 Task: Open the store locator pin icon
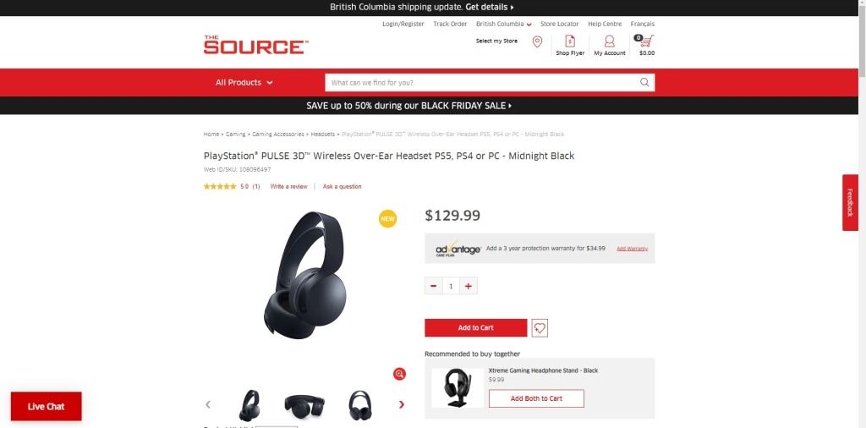click(x=537, y=42)
